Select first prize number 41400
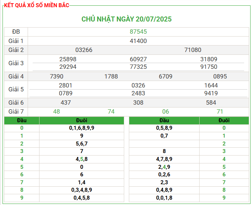252x205 pixels. (x=138, y=41)
